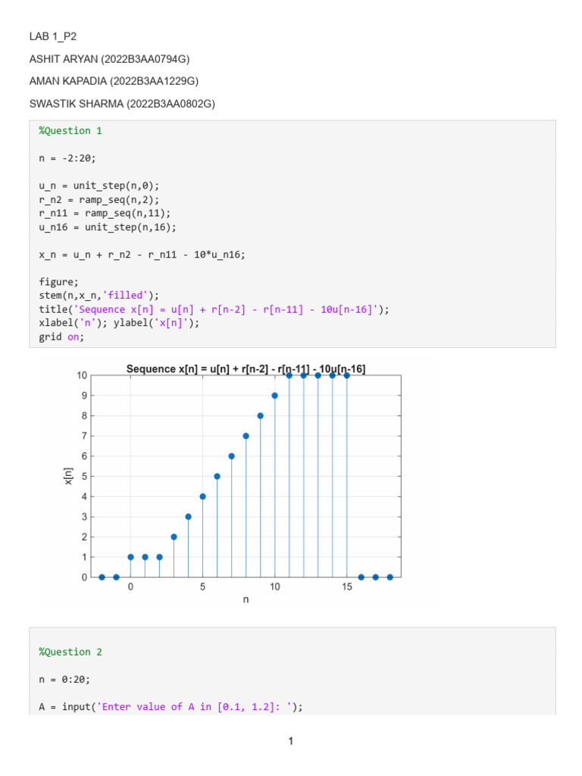Image resolution: width=582 pixels, height=776 pixels.
Task: Click the stem(n,x_n,'filled') line
Action: tap(99, 296)
